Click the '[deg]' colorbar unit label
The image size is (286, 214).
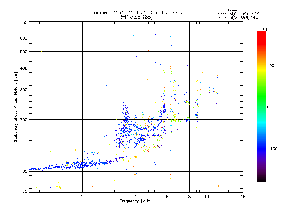263,29
